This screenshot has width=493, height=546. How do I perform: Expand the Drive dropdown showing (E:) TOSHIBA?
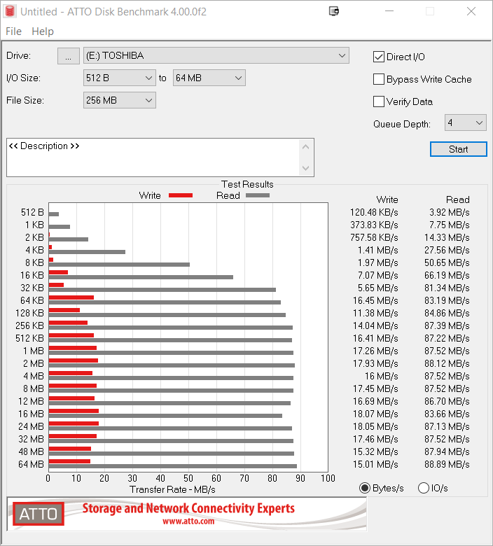click(x=216, y=55)
